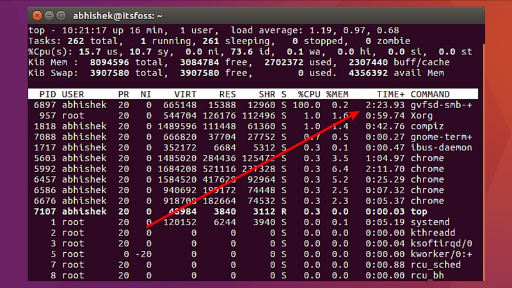The width and height of the screenshot is (512, 288).
Task: Select the Xorg process row
Action: tap(253, 116)
